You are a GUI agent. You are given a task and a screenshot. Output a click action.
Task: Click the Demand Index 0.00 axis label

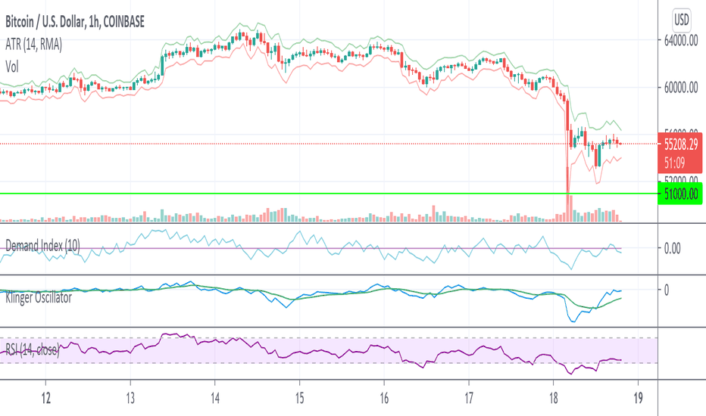(x=672, y=248)
